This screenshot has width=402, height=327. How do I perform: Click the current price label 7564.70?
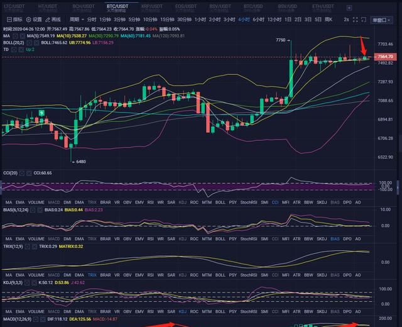[385, 57]
